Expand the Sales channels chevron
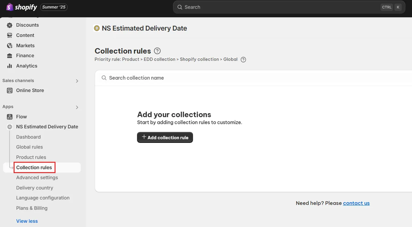Viewport: 412px width, 227px height. (x=77, y=81)
